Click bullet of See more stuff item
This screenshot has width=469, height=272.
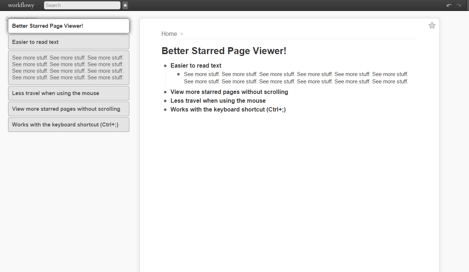tap(178, 74)
